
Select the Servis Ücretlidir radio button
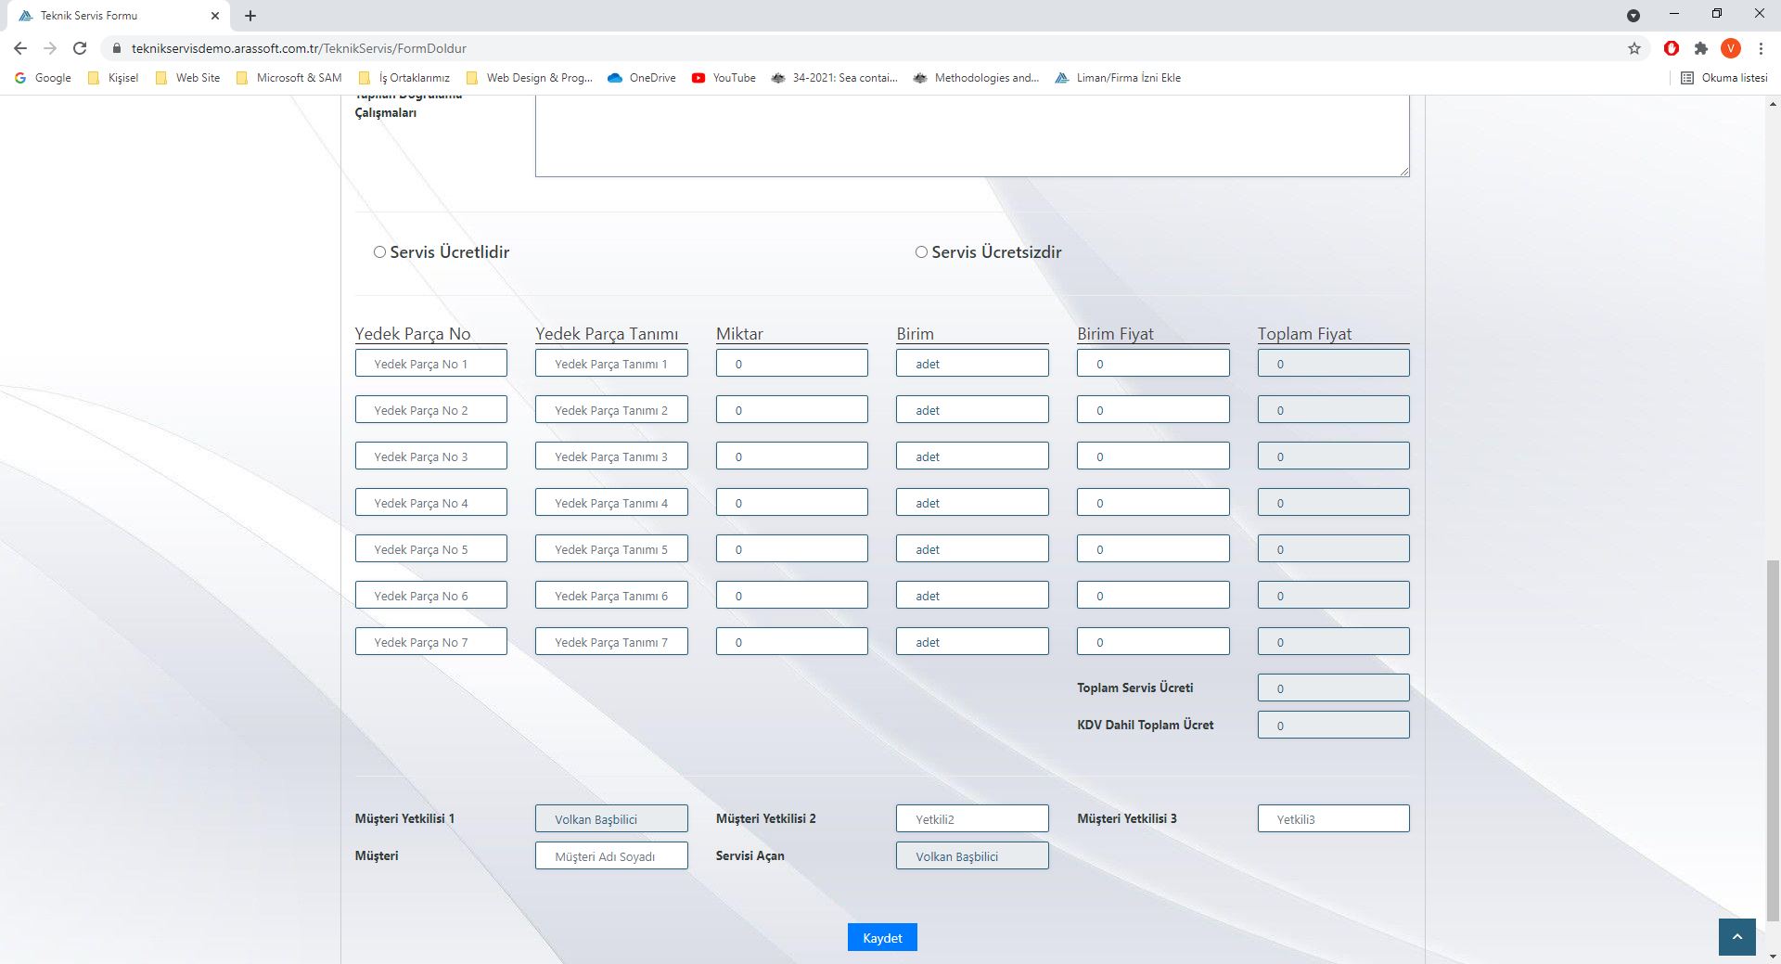click(x=379, y=252)
